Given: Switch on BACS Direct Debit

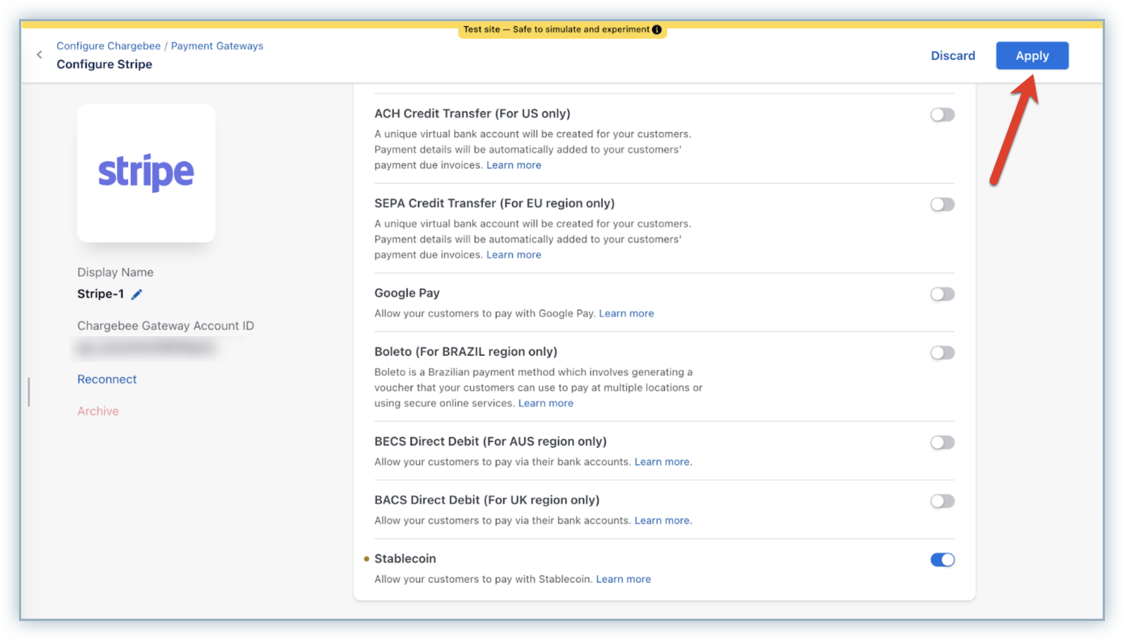Looking at the screenshot, I should (x=942, y=501).
